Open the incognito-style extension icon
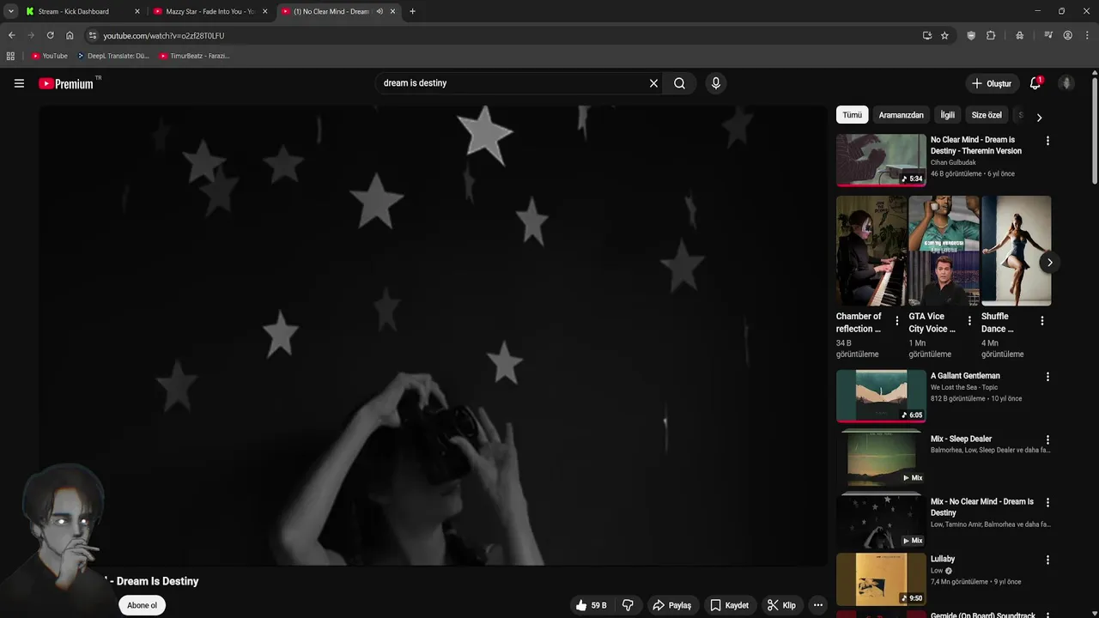 pos(1019,35)
